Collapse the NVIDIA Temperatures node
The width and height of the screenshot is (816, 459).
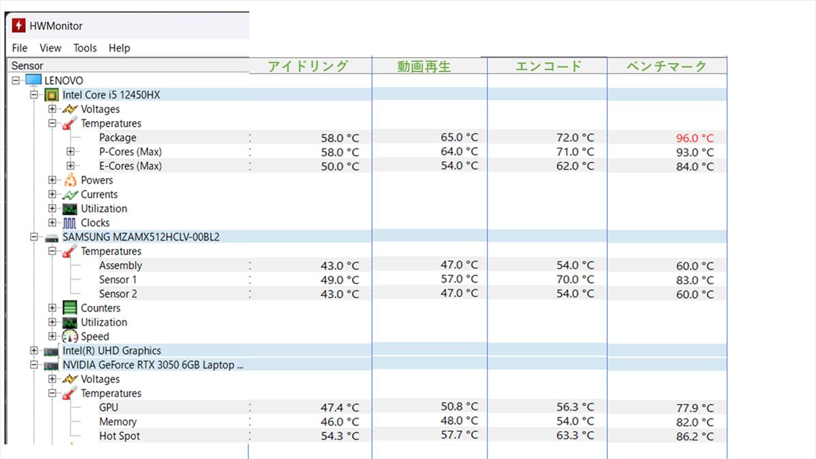[52, 394]
